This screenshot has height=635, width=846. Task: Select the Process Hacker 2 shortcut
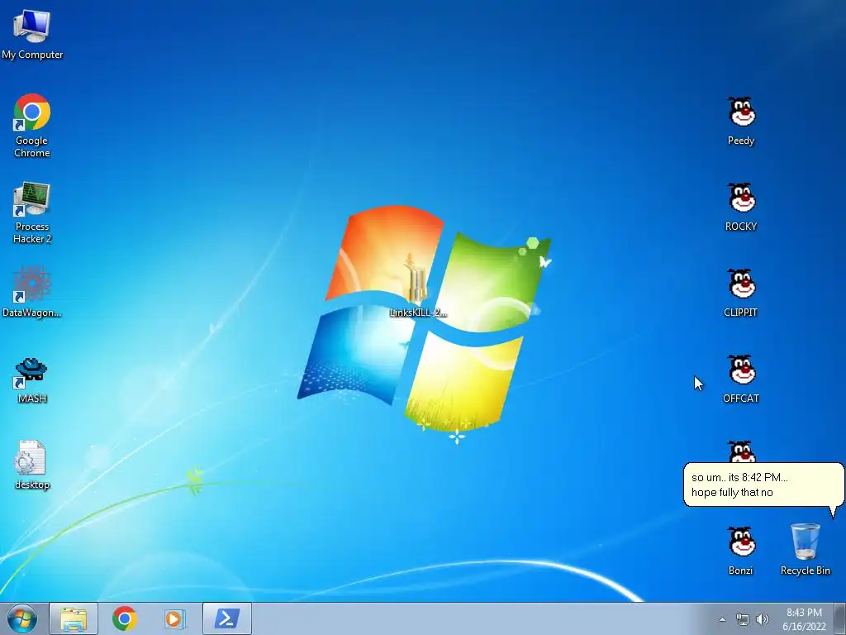[x=32, y=212]
